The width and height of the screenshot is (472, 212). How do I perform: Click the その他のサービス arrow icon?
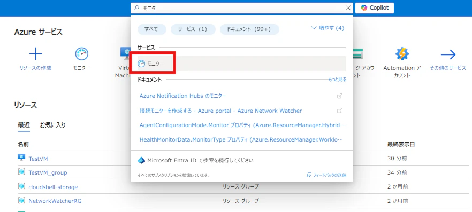tap(448, 54)
